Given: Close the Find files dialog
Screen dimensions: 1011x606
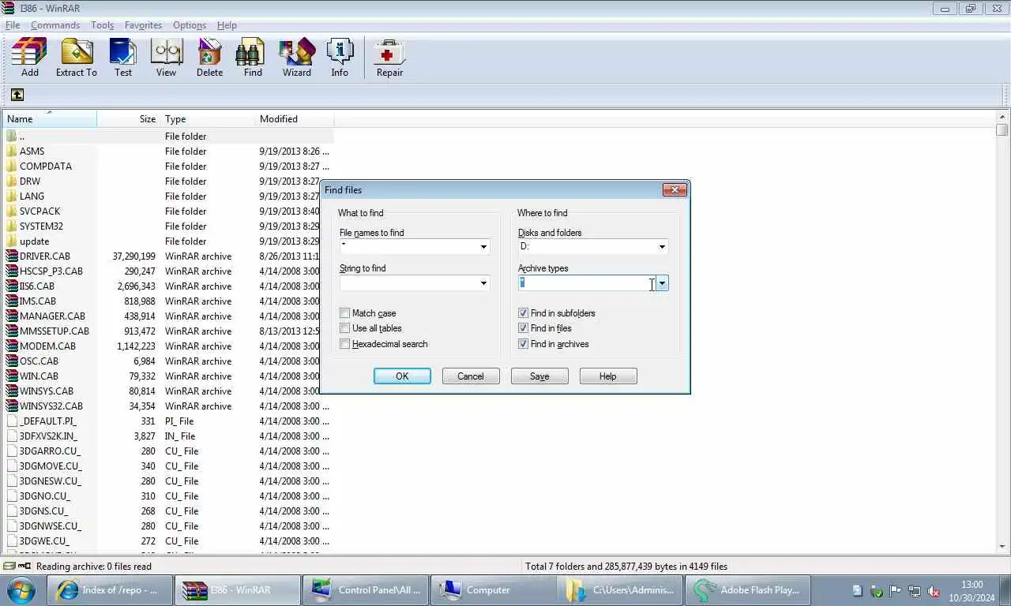Looking at the screenshot, I should point(674,190).
